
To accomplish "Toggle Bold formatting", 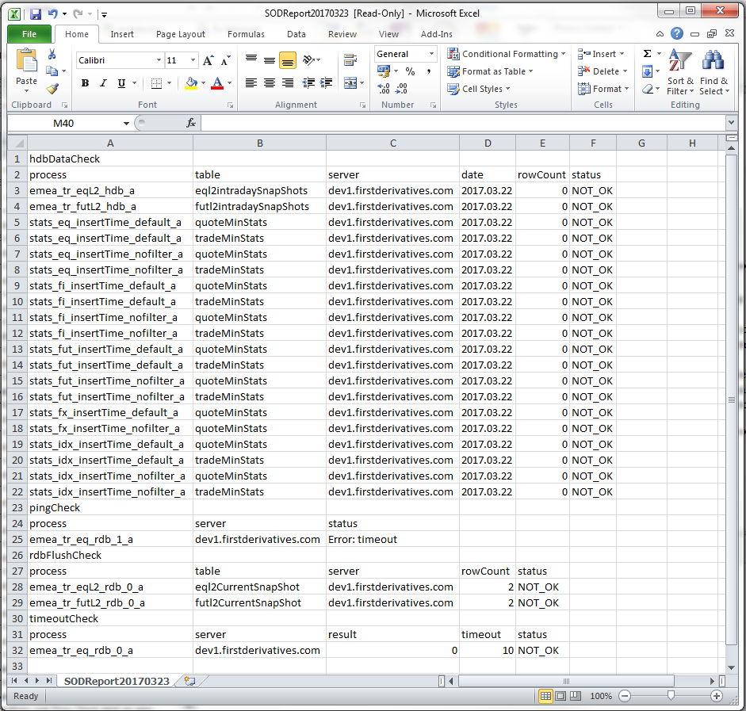I will tap(85, 83).
